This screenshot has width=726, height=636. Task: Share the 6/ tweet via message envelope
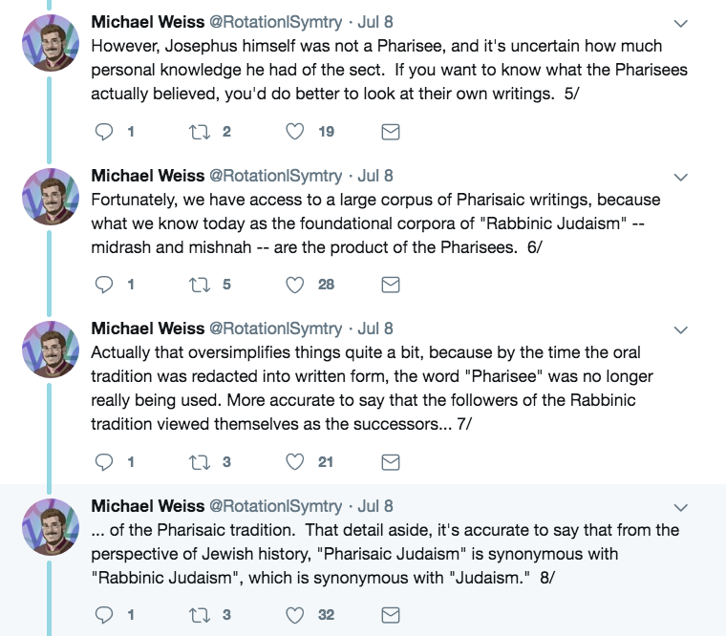390,285
